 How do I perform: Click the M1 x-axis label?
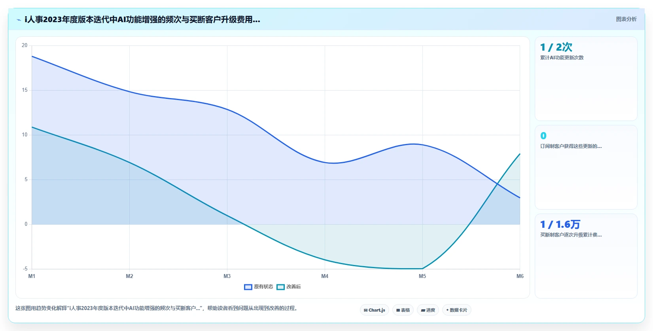click(x=32, y=276)
